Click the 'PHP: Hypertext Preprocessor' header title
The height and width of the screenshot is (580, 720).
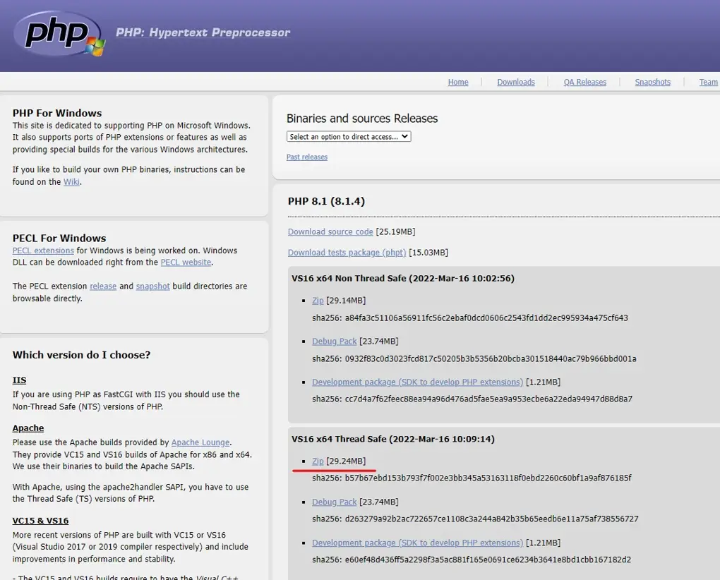pyautogui.click(x=203, y=32)
